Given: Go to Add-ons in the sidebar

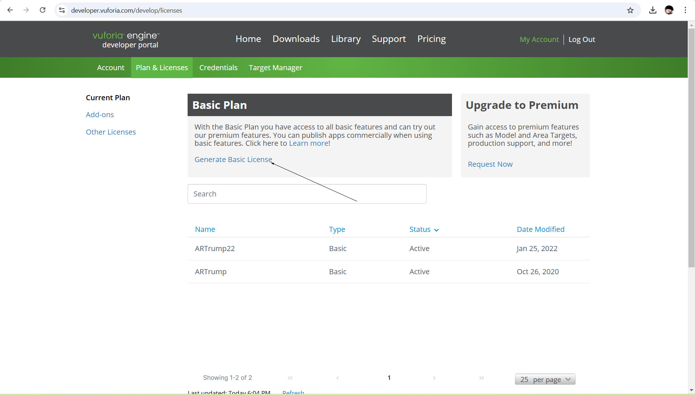Looking at the screenshot, I should (x=100, y=115).
